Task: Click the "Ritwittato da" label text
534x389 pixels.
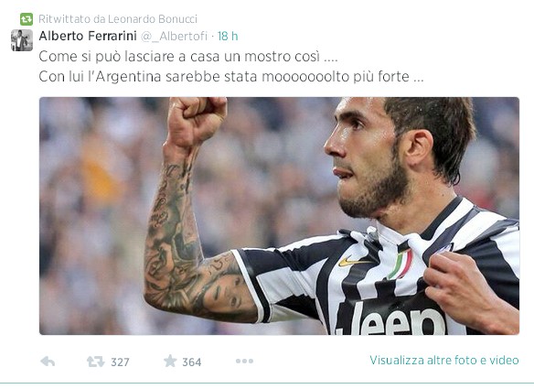Action: click(72, 19)
